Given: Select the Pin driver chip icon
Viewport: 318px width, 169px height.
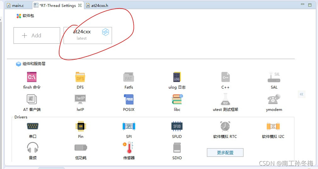Looking at the screenshot, I should 81,127.
